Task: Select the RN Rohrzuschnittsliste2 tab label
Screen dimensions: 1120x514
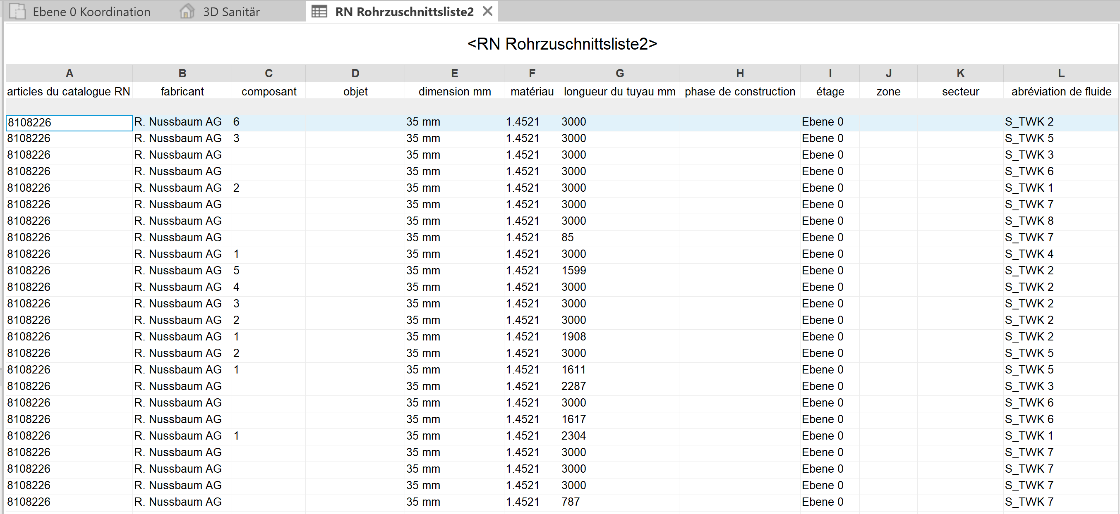Action: pyautogui.click(x=404, y=12)
